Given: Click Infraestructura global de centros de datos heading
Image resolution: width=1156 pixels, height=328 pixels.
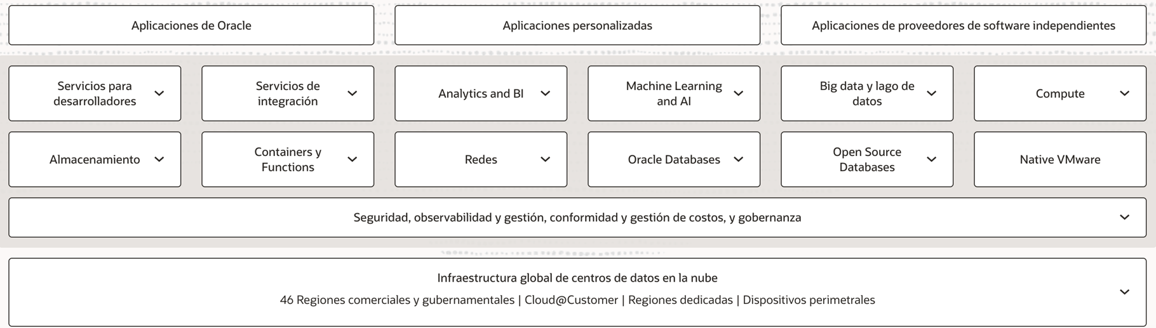Looking at the screenshot, I should pyautogui.click(x=577, y=278).
